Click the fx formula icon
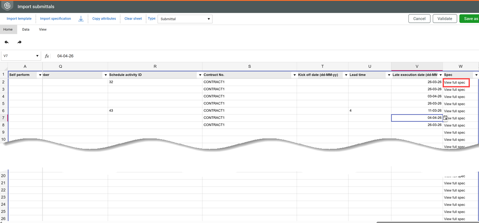This screenshot has height=223, width=479. click(x=47, y=56)
